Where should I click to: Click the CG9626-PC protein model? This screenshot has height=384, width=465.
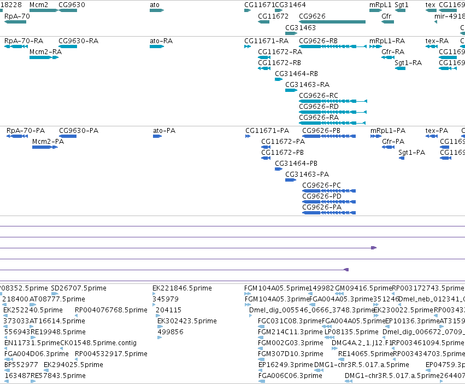[x=329, y=191]
